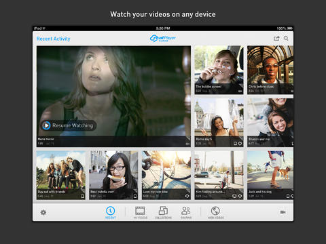
Task: Open The bubble queen video thumbnail
Action: click(x=219, y=70)
